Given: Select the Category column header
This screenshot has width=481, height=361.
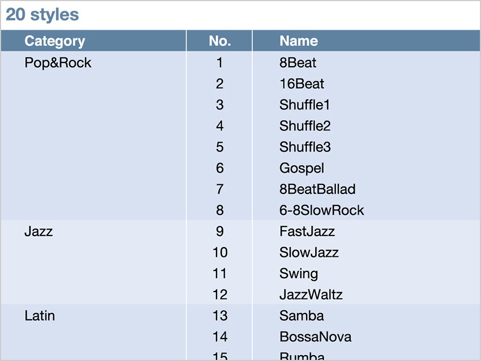Looking at the screenshot, I should click(x=55, y=41).
